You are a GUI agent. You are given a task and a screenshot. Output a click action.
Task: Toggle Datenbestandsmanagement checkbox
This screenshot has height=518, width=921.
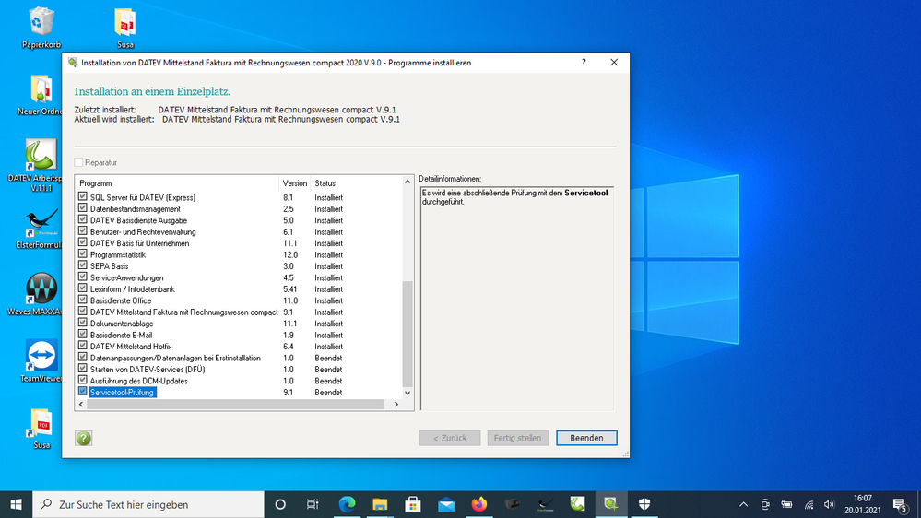(82, 208)
